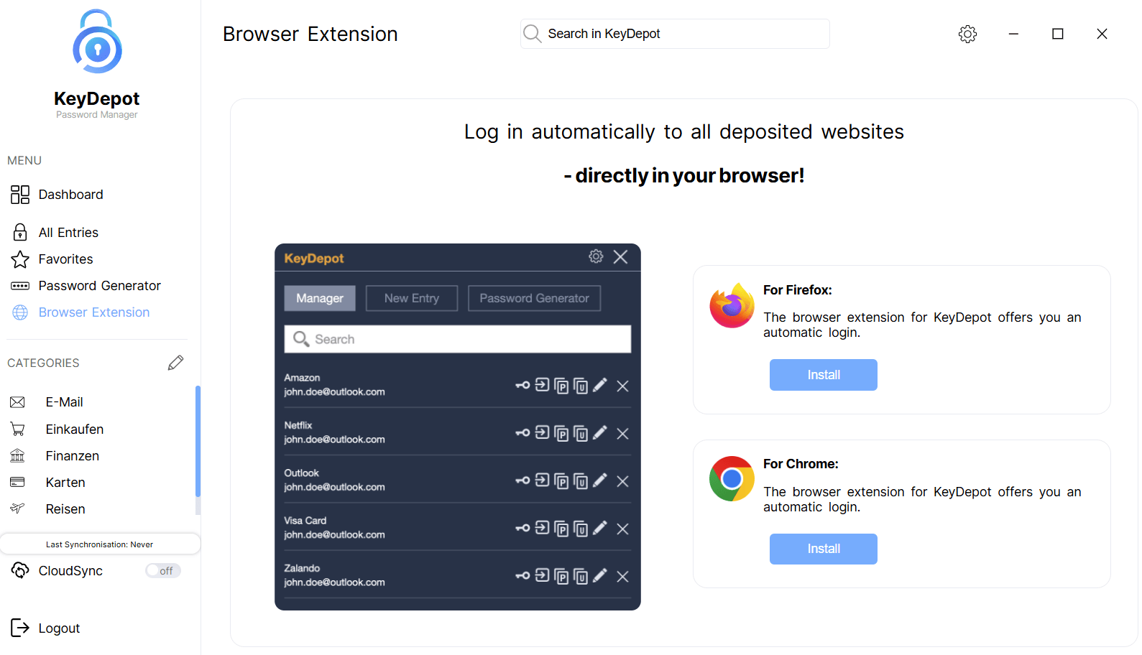
Task: Open settings via the top gear icon
Action: point(967,34)
